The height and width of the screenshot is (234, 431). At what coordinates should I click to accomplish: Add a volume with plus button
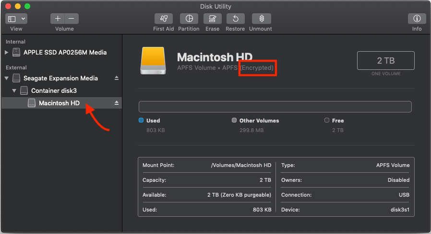point(58,19)
